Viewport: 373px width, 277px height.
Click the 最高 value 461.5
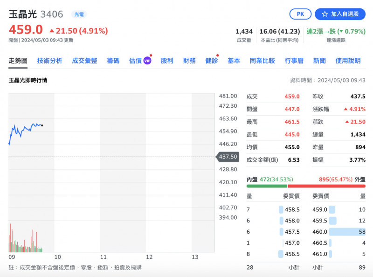click(x=292, y=122)
